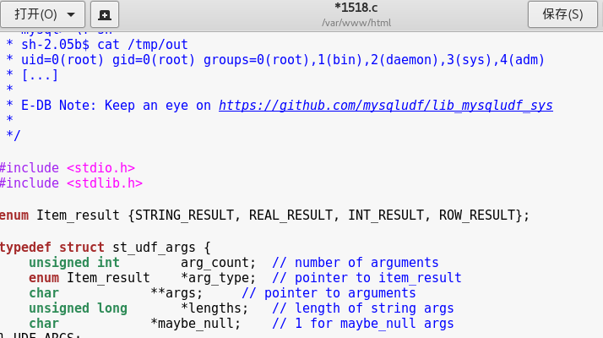The image size is (603, 338).
Task: Click the 'unsigned long' type keyword
Action: click(x=78, y=308)
